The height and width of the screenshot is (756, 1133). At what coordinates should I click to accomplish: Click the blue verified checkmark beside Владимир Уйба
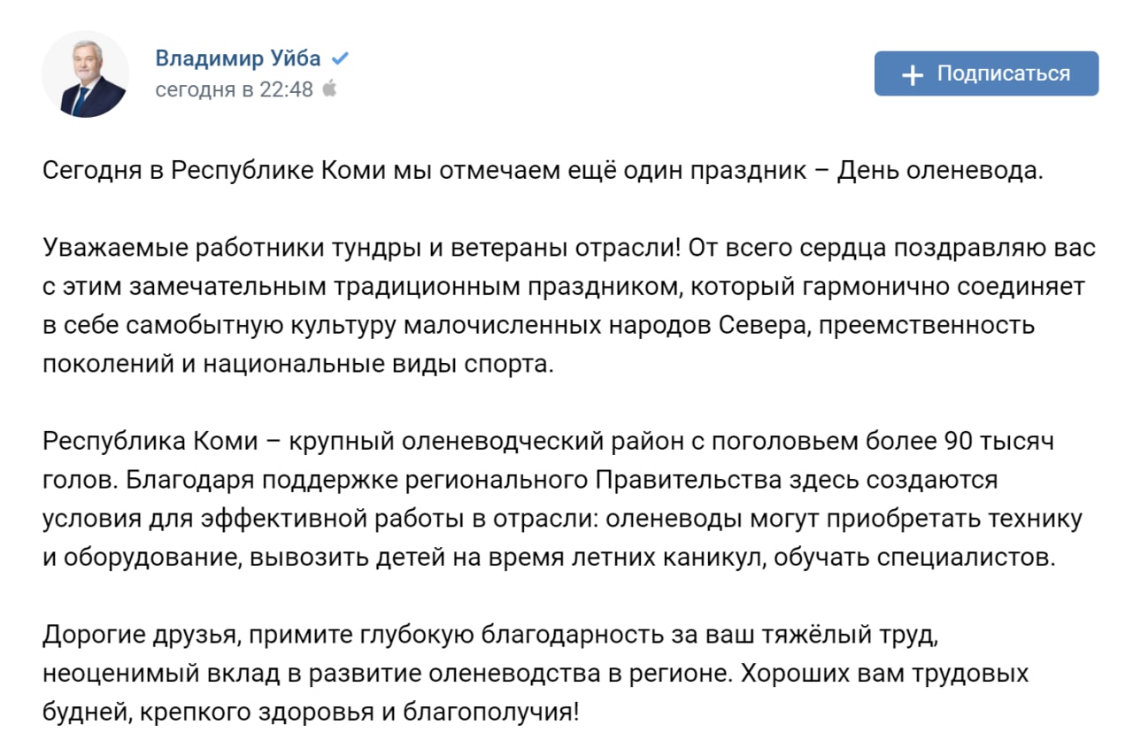340,59
